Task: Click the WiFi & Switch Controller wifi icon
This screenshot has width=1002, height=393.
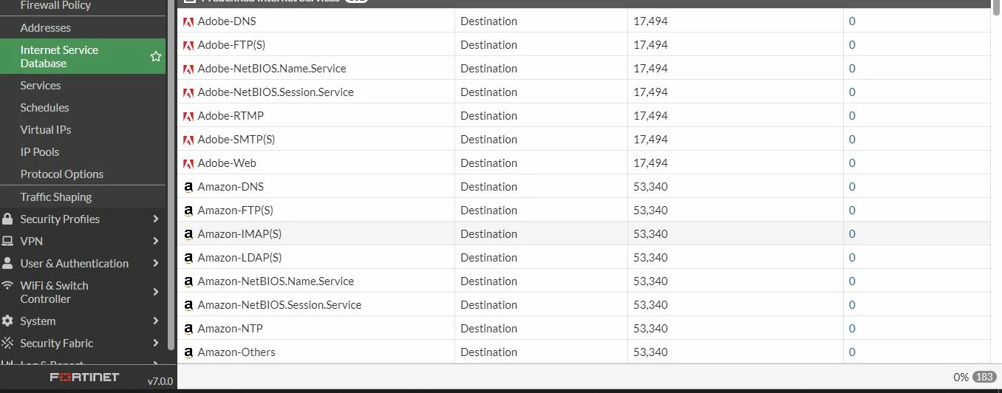Action: (x=7, y=285)
